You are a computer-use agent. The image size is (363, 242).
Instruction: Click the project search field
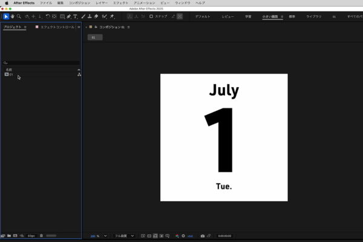pos(41,63)
